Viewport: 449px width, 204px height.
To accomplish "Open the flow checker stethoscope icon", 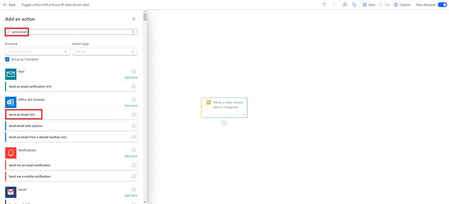I will pos(354,5).
